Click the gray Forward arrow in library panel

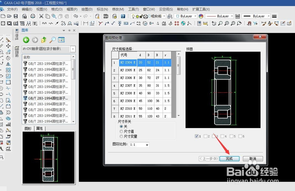(x=35, y=40)
